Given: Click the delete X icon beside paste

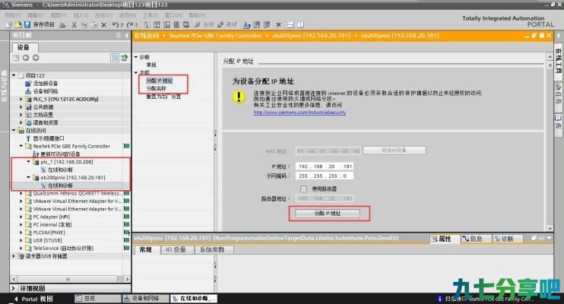Looking at the screenshot, I should [x=104, y=25].
